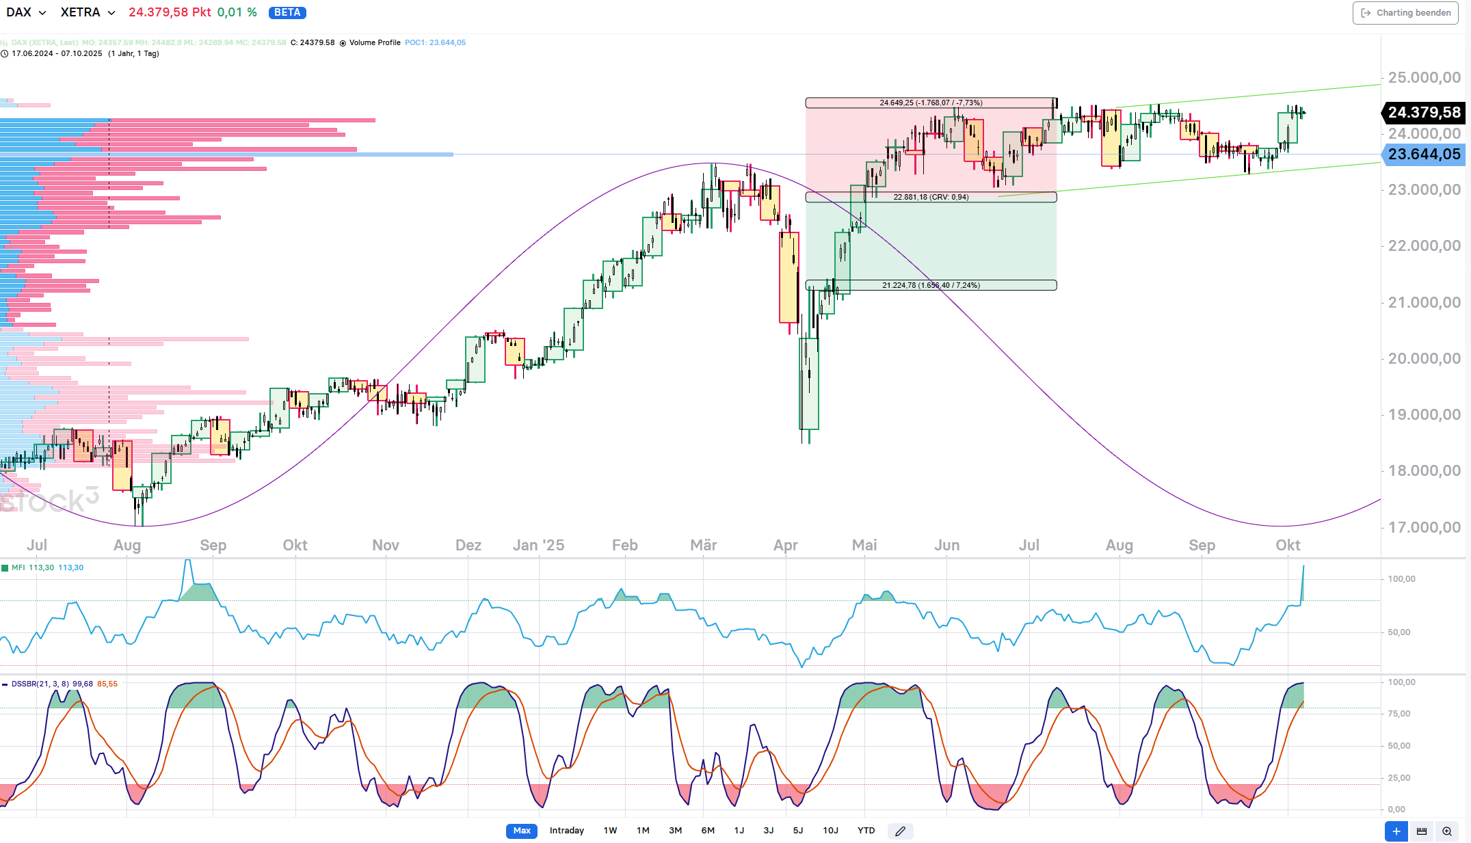Open the DAX instrument dropdown
The image size is (1471, 843).
26,12
